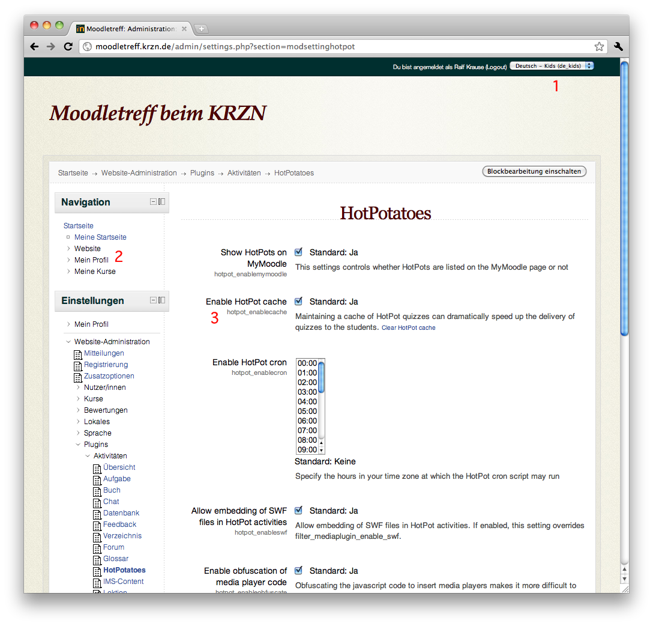Expand the Lokales node
This screenshot has width=653, height=626.
78,421
